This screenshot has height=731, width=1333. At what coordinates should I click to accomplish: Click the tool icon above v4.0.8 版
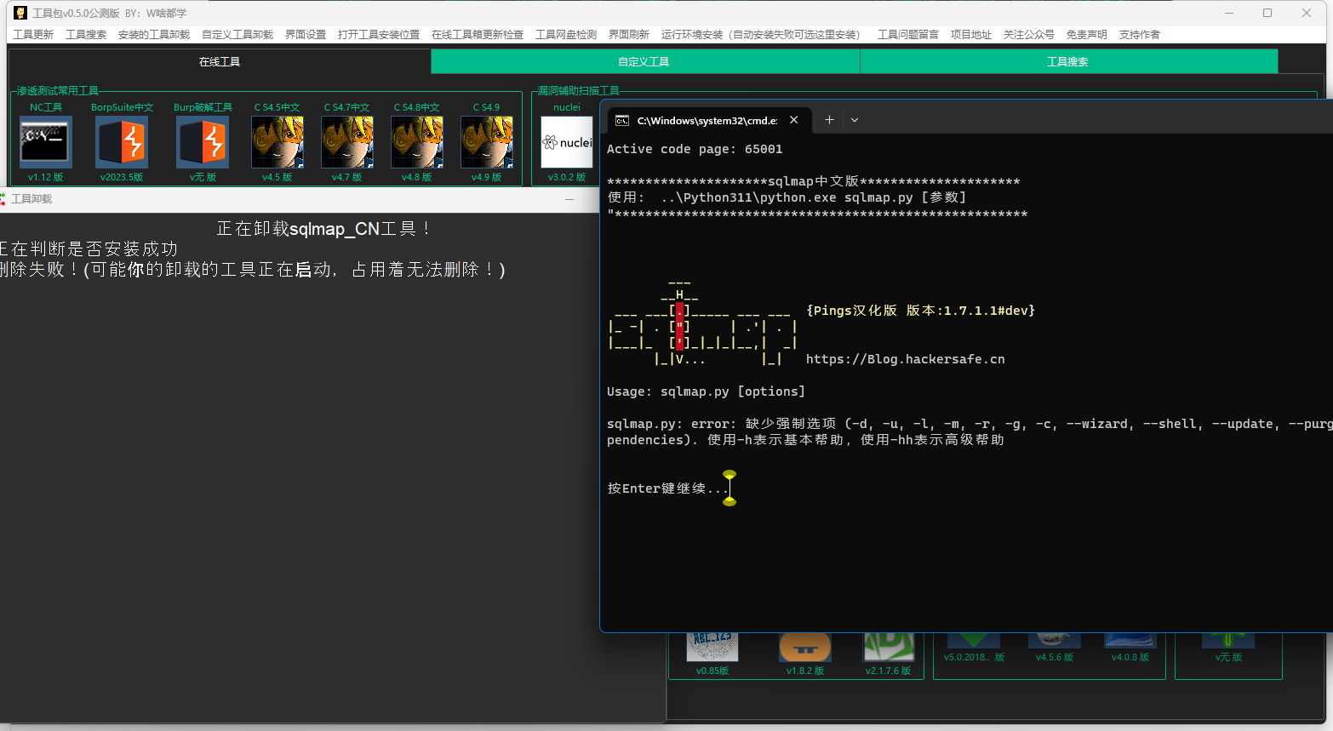[x=1130, y=641]
